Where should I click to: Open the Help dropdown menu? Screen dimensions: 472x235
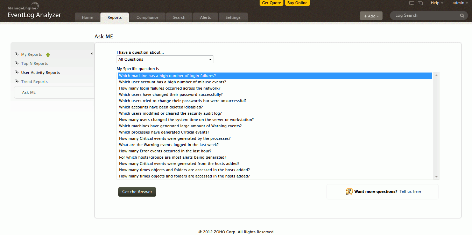[437, 3]
